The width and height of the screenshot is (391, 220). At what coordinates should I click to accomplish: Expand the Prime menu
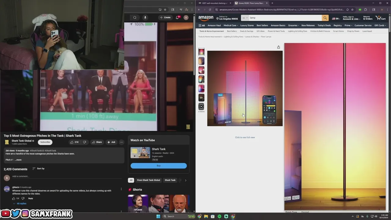tap(348, 25)
